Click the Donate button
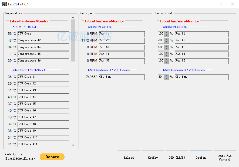 coord(52,157)
